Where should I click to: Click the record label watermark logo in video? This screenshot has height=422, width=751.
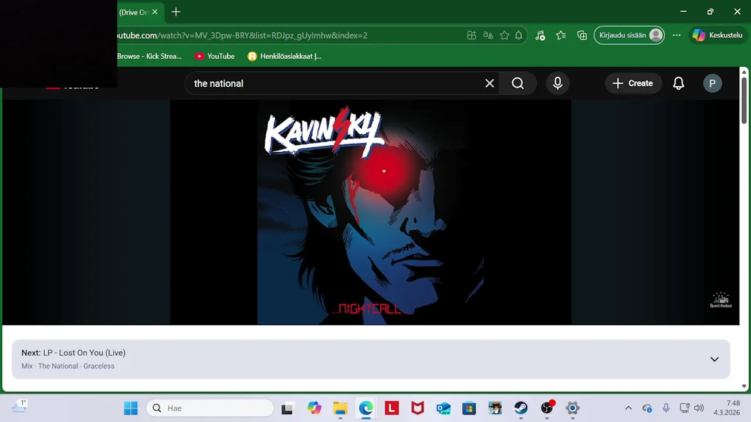(x=720, y=300)
